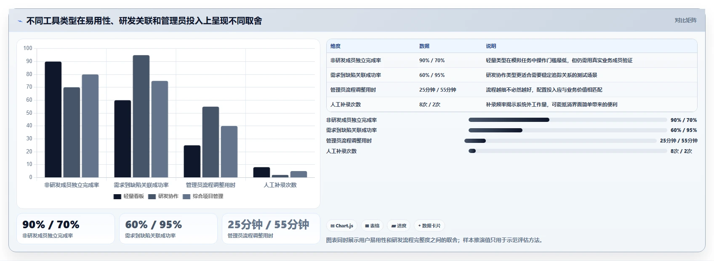The width and height of the screenshot is (714, 261).
Task: Click the 轻量看板 bar for 人工补录次数
Action: (x=261, y=172)
